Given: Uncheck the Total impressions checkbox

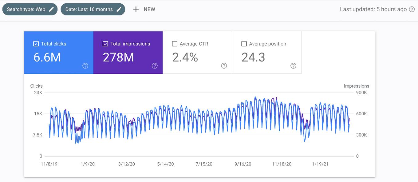Looking at the screenshot, I should 105,44.
